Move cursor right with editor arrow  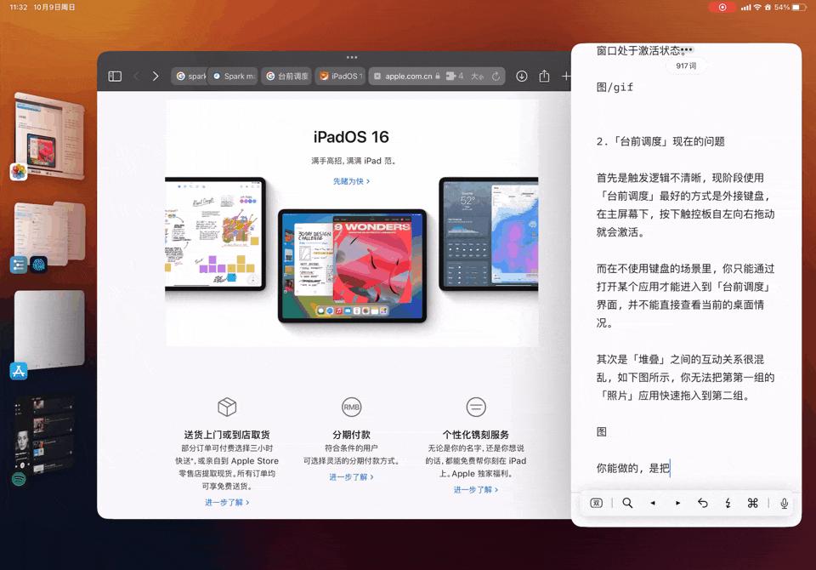(x=677, y=504)
